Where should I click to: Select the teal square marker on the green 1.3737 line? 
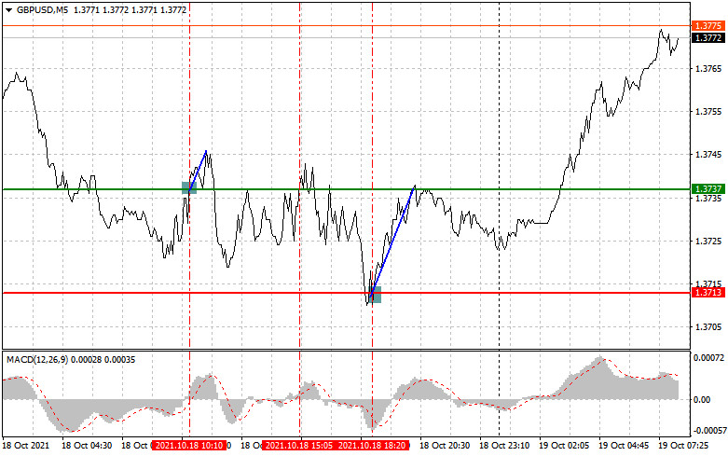click(x=189, y=187)
